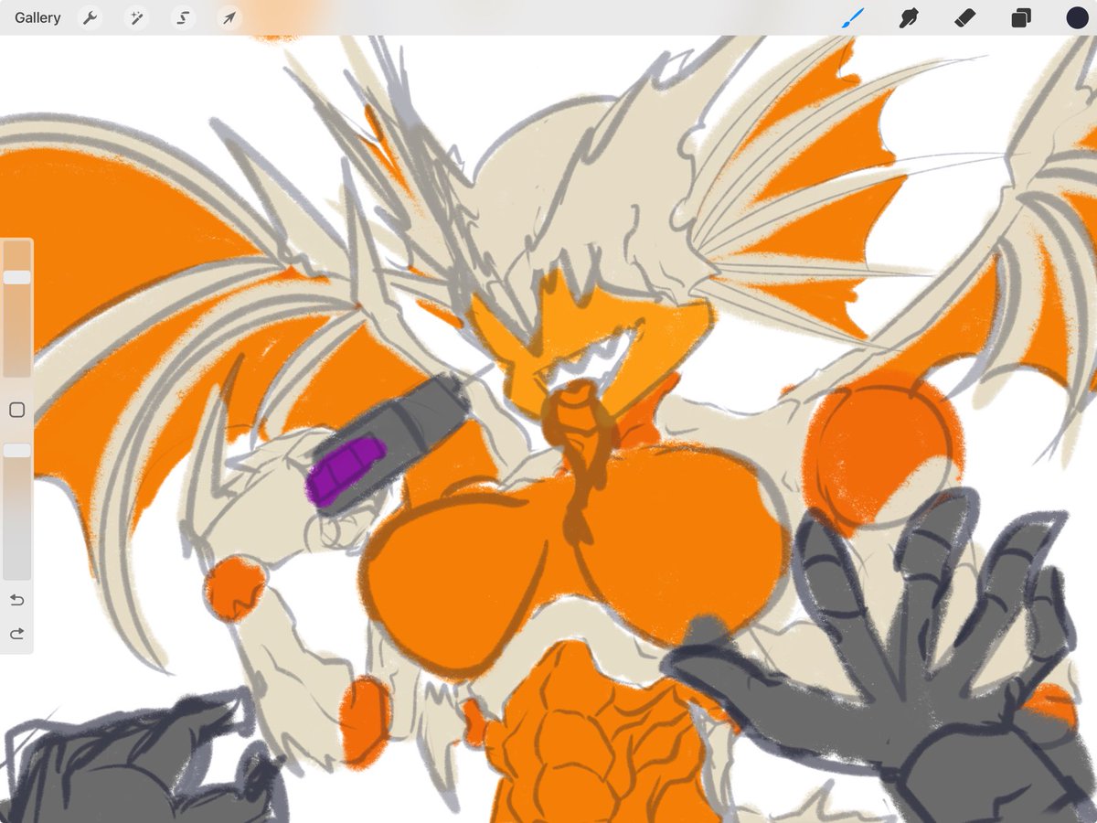Select the Smudge tool
The height and width of the screenshot is (823, 1097).
[908, 17]
